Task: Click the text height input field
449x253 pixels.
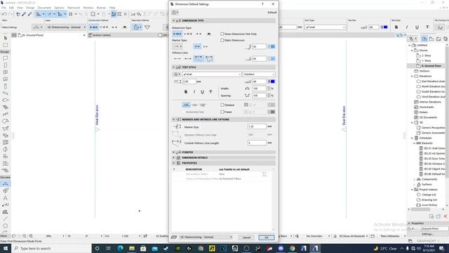Action: (189, 82)
